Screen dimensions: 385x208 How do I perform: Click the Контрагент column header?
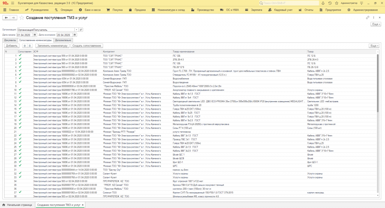coord(137,51)
